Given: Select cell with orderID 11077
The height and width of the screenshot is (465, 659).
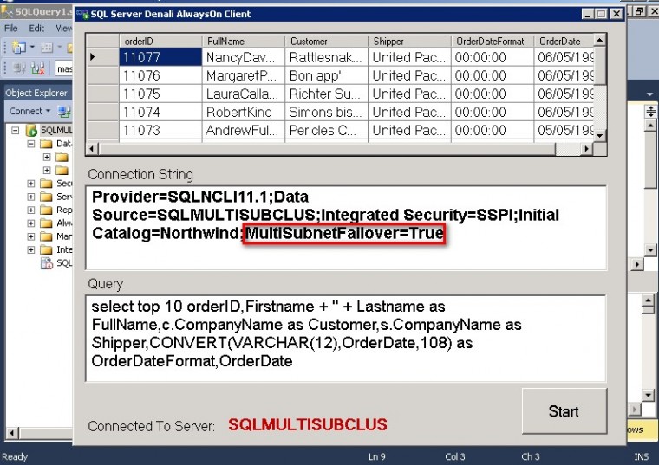Looking at the screenshot, I should [x=160, y=57].
